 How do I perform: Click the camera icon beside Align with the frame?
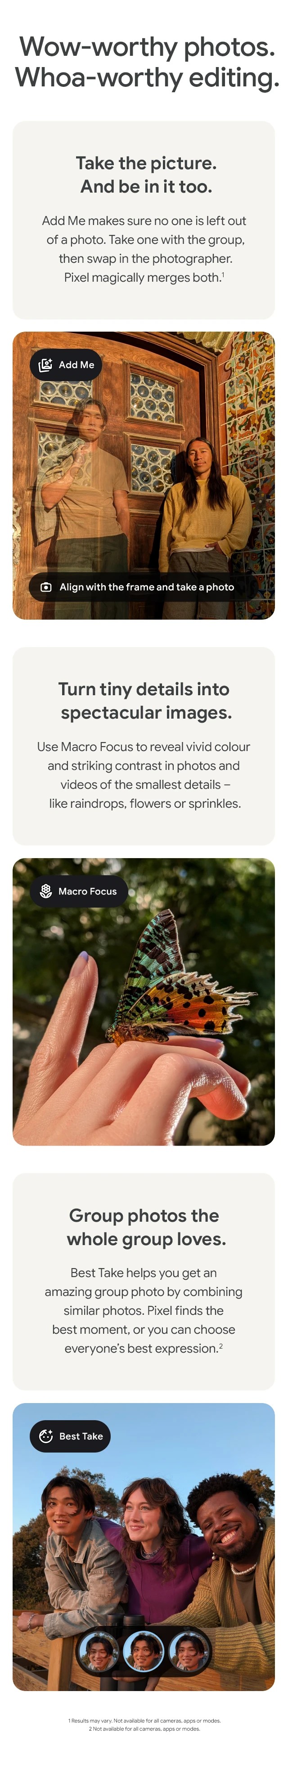pos(46,587)
